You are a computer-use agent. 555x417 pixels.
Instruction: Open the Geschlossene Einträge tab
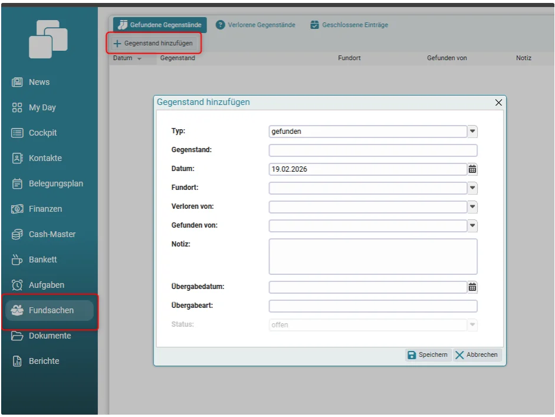tap(349, 25)
